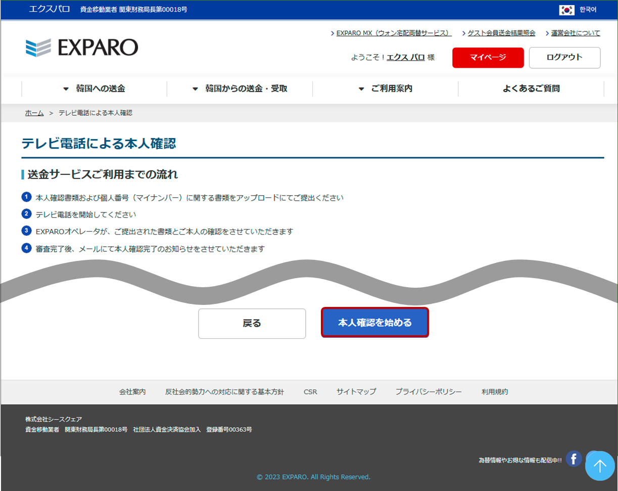Image resolution: width=618 pixels, height=491 pixels.
Task: Open the プライバシーポリシー footer link
Action: click(429, 392)
